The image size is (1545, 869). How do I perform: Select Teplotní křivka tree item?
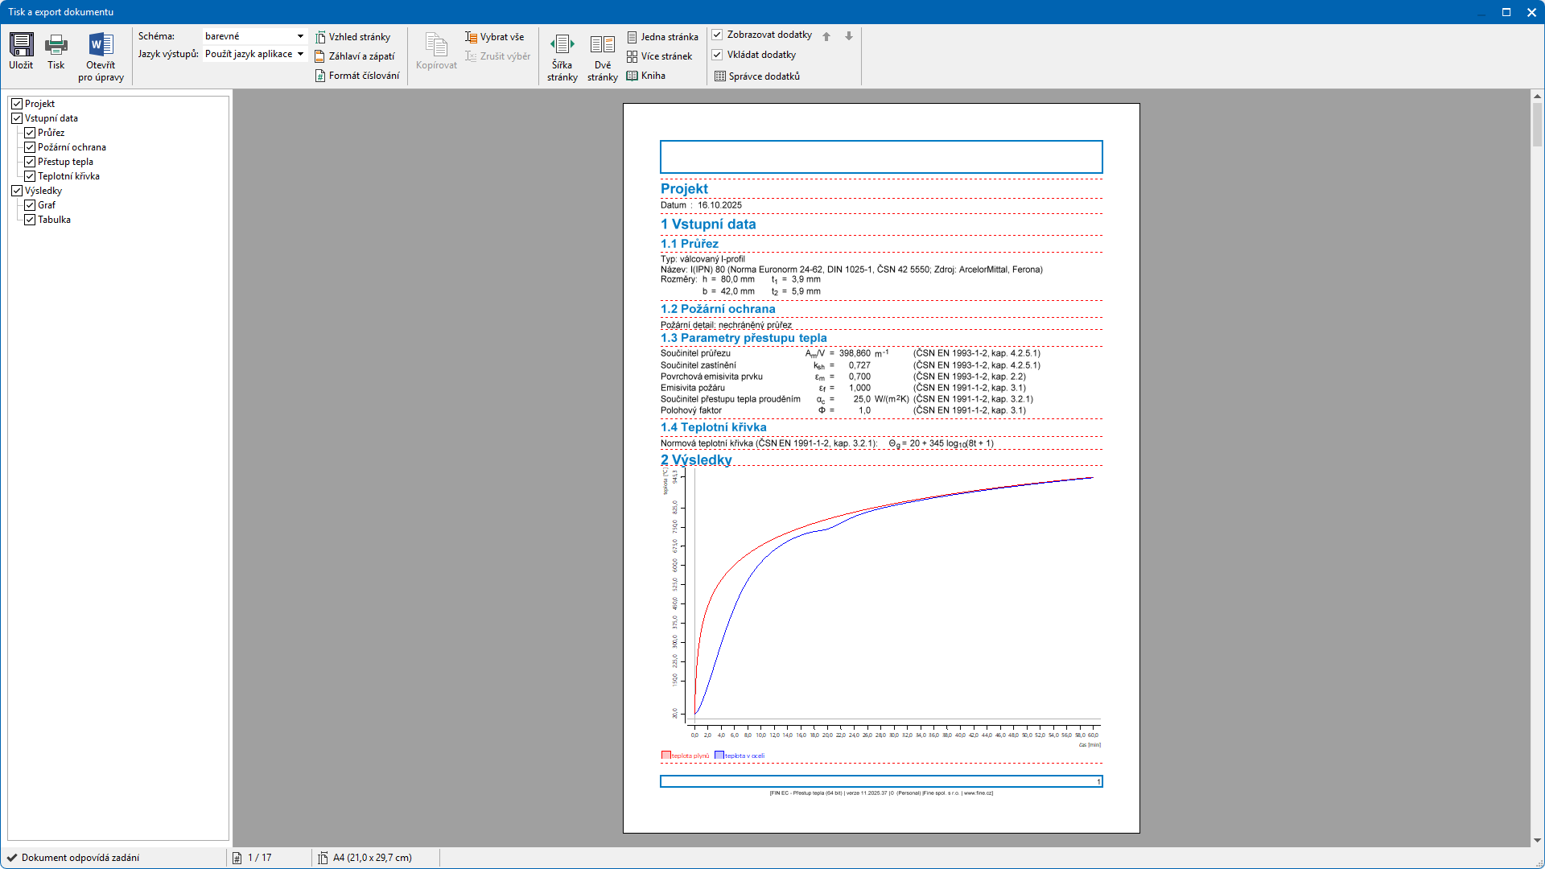(x=68, y=176)
